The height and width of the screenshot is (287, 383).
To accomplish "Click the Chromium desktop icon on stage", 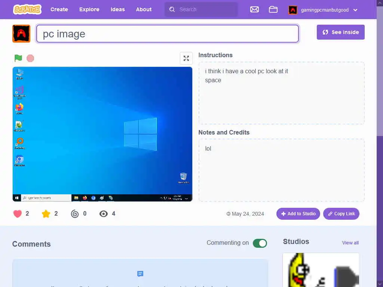I will 19,161.
